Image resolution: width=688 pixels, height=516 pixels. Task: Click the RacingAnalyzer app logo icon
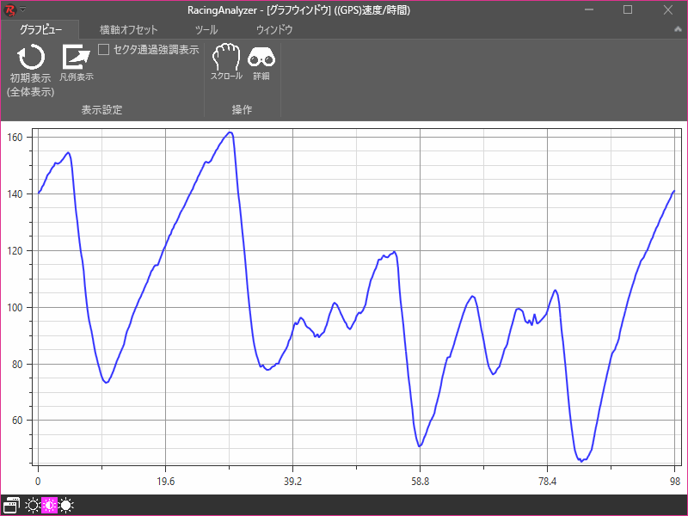[x=10, y=9]
